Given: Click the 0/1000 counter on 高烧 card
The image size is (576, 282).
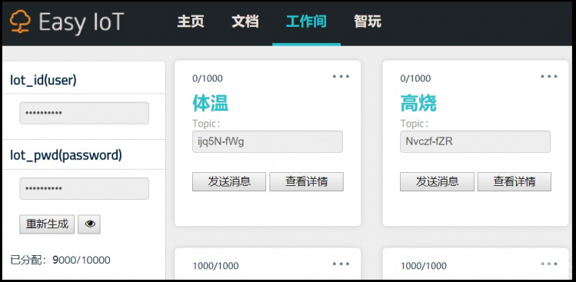Looking at the screenshot, I should tap(415, 78).
